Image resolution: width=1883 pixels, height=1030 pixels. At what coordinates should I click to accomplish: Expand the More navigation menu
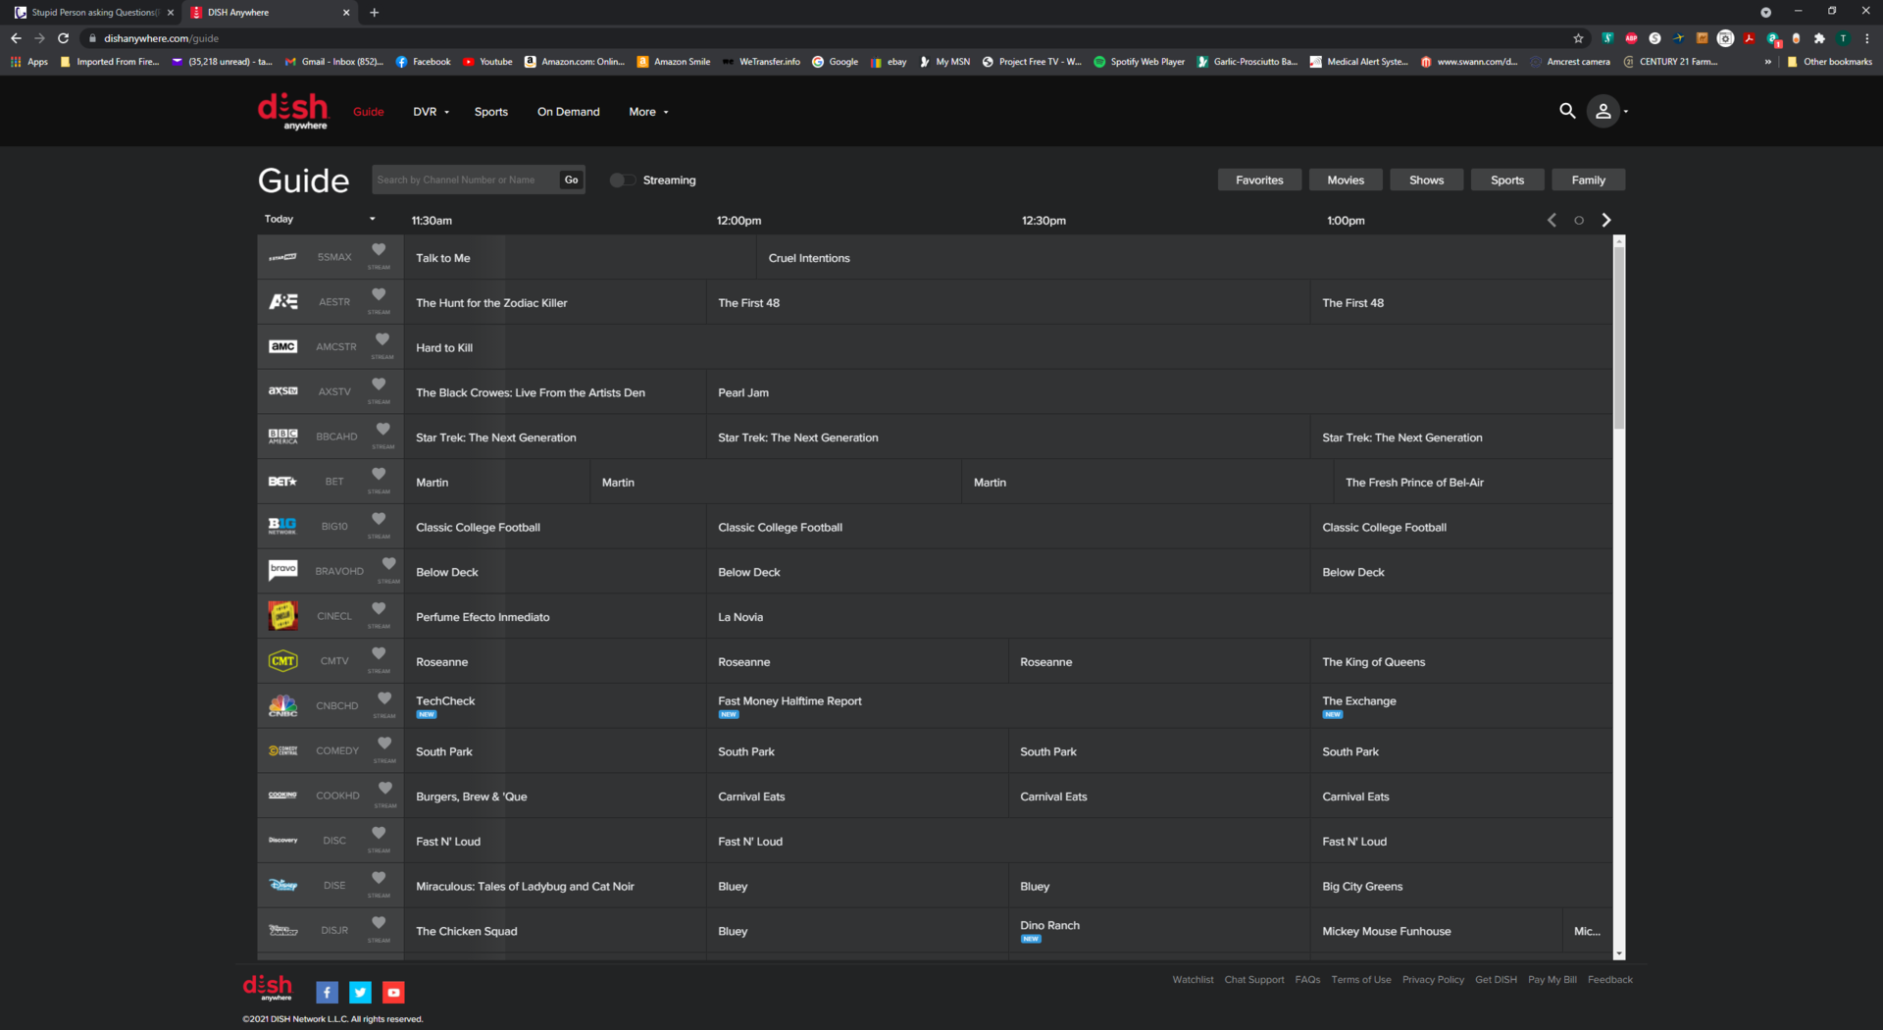point(648,112)
